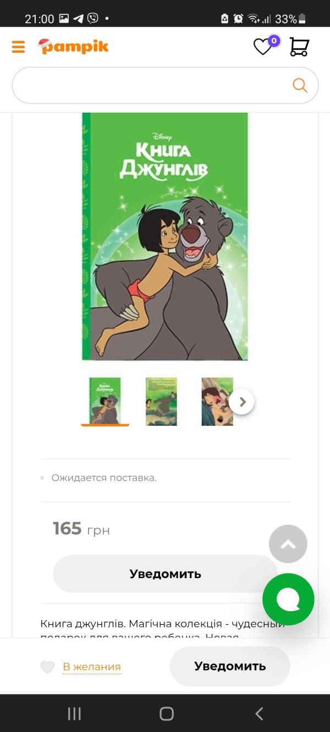Viewport: 330px width, 732px height.
Task: Open wishlist heart icon in header
Action: [x=263, y=46]
